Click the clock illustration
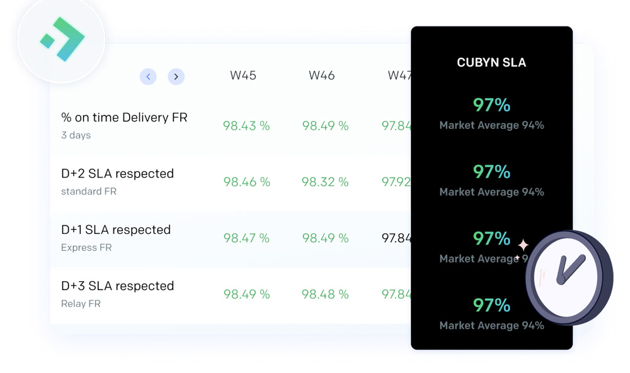 tap(570, 277)
